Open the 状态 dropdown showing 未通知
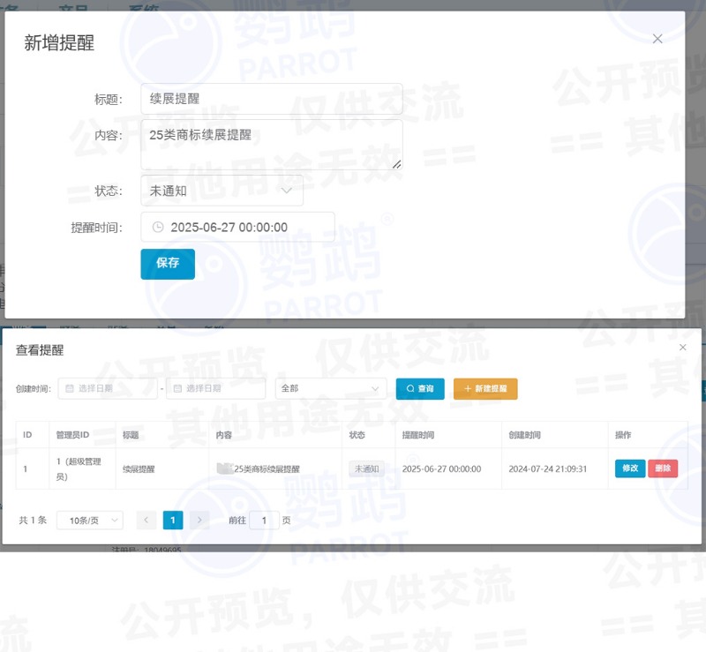Image resolution: width=706 pixels, height=652 pixels. (222, 191)
